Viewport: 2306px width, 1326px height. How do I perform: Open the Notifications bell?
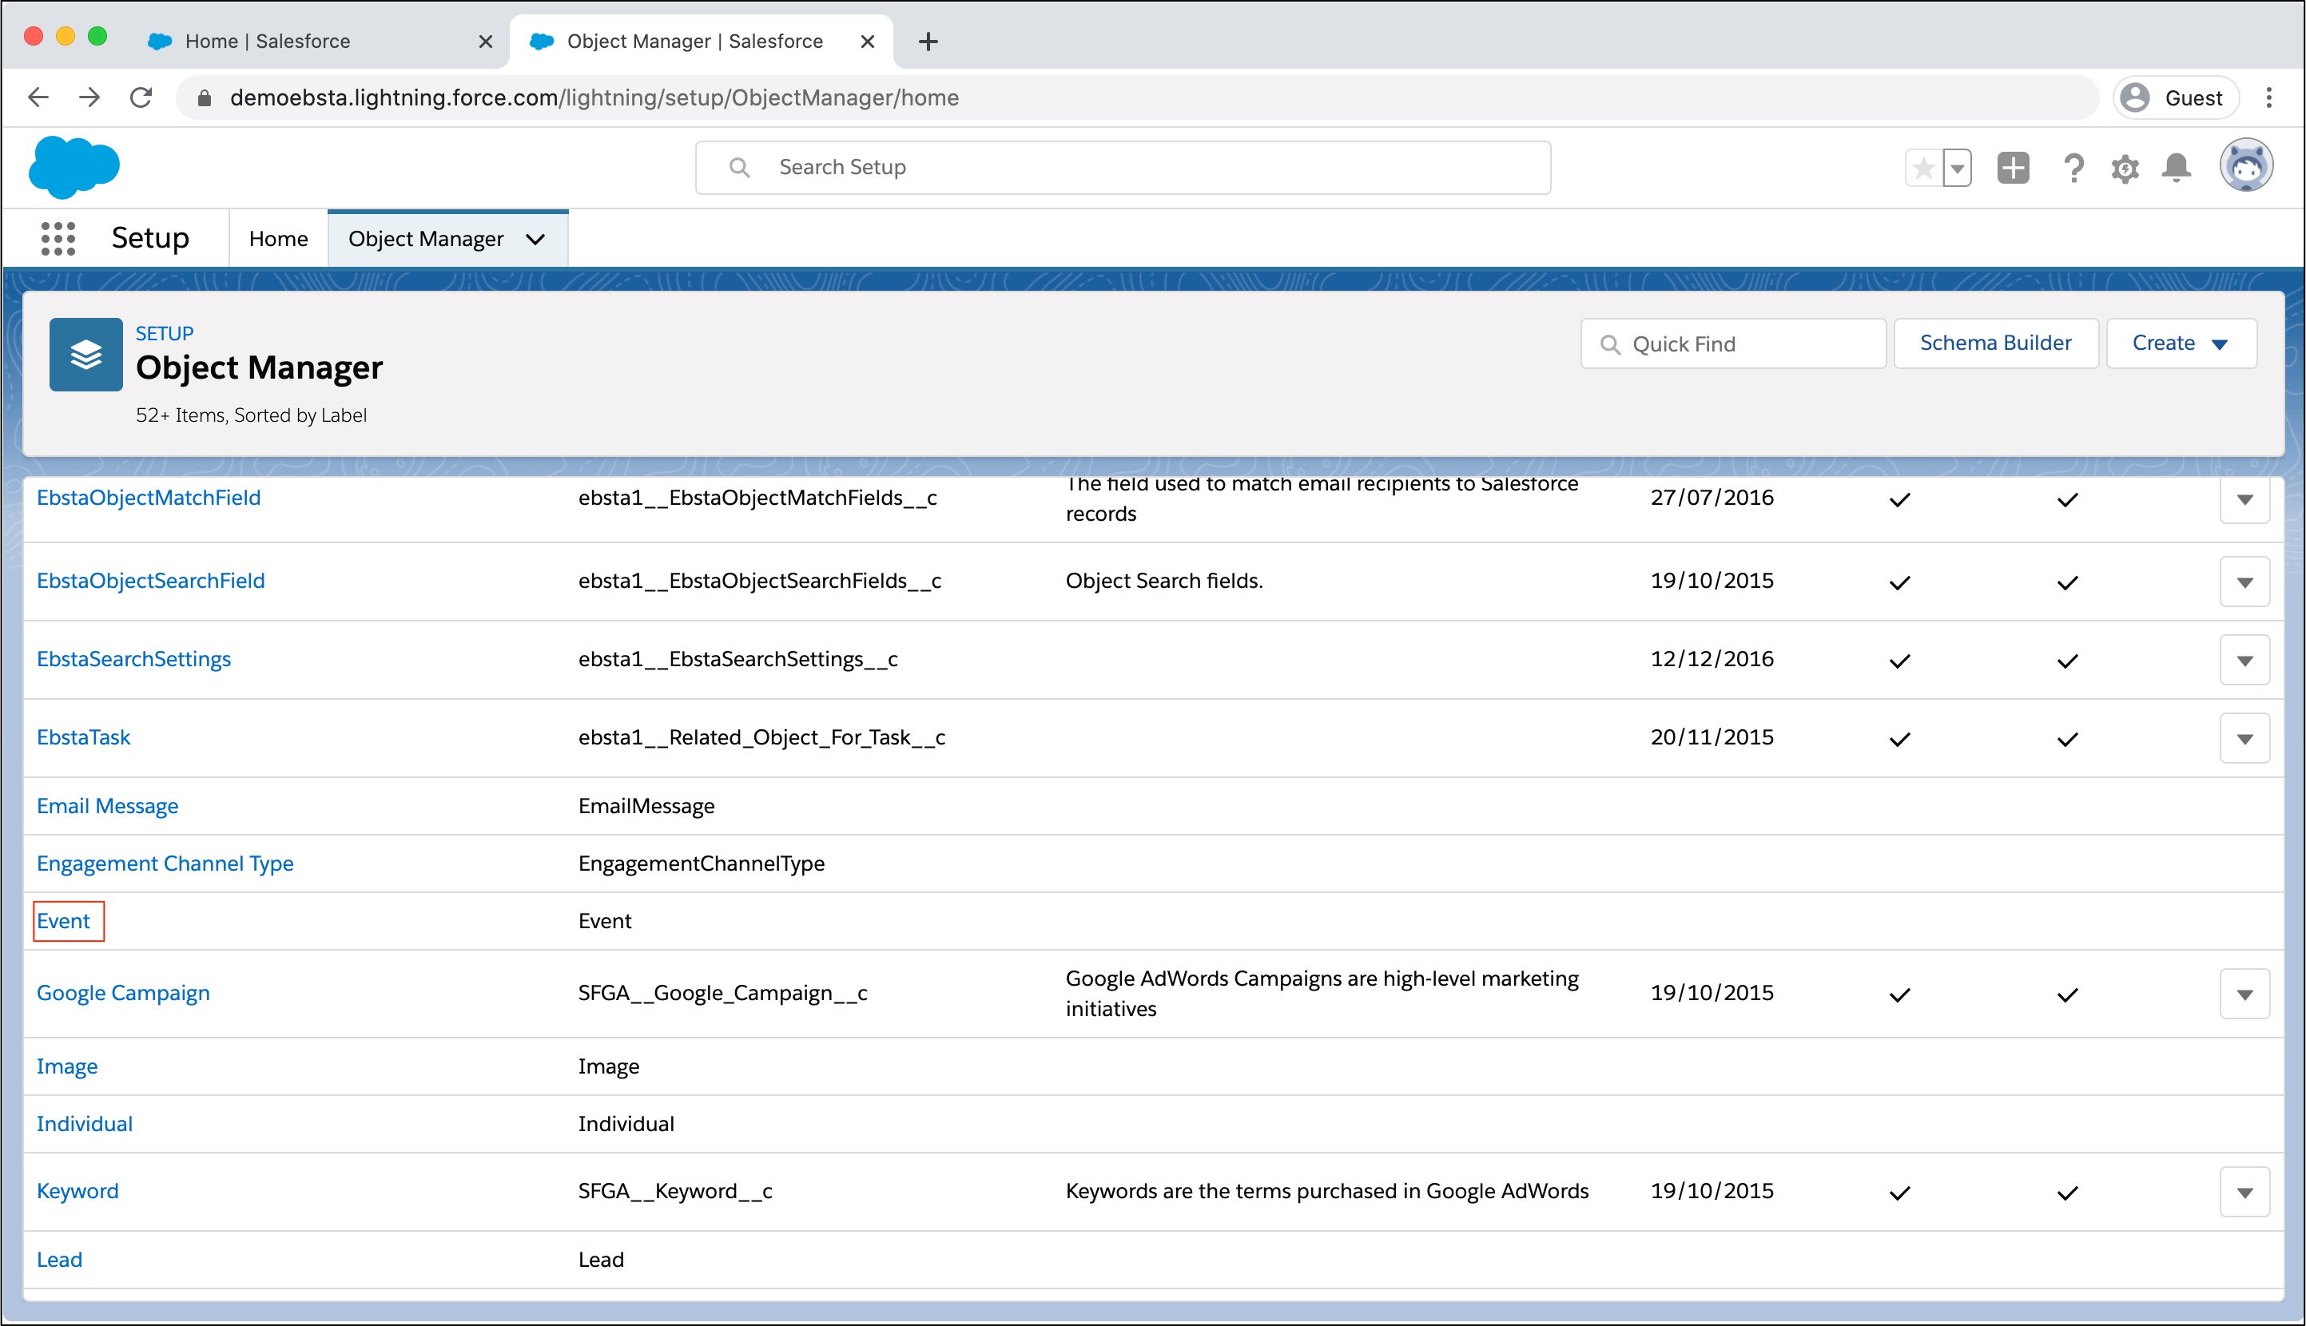[2176, 169]
